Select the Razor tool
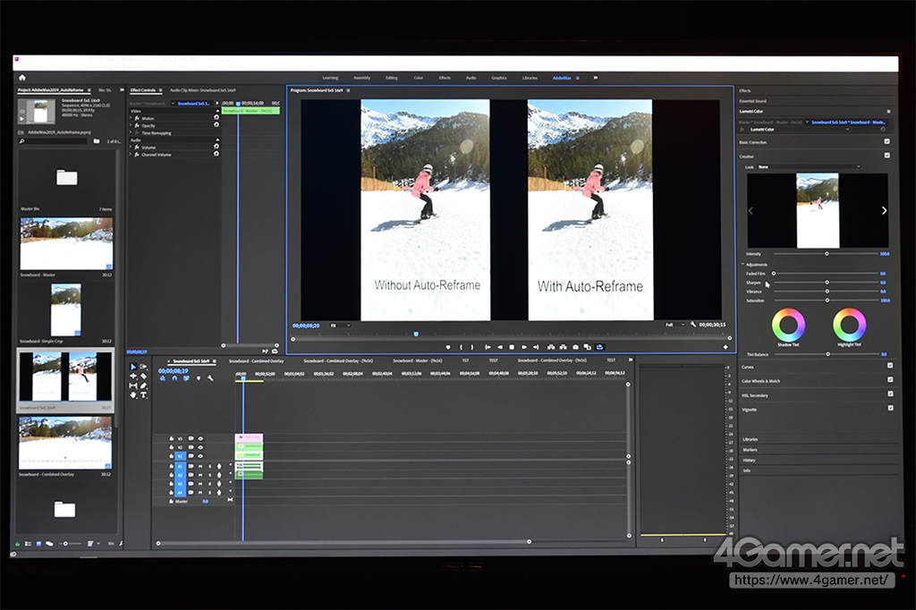Viewport: 916px width, 610px height. [143, 377]
